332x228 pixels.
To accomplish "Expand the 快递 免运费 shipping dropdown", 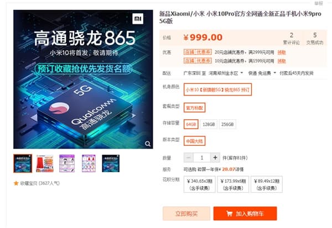I will click(262, 73).
